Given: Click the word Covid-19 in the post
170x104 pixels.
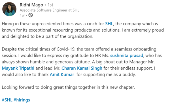Looking at the screenshot, I should (66, 49).
